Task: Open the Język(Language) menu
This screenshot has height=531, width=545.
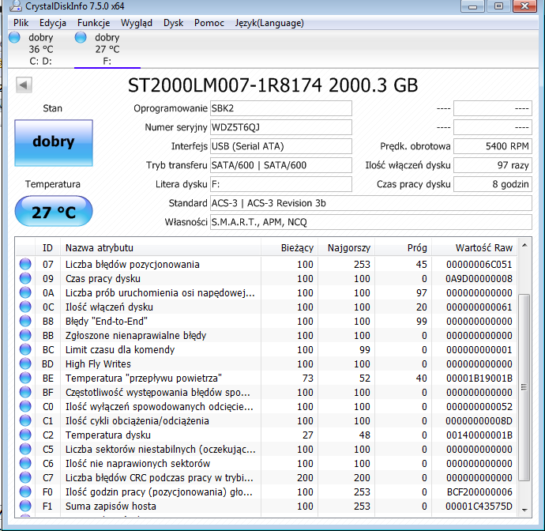Action: pos(269,23)
